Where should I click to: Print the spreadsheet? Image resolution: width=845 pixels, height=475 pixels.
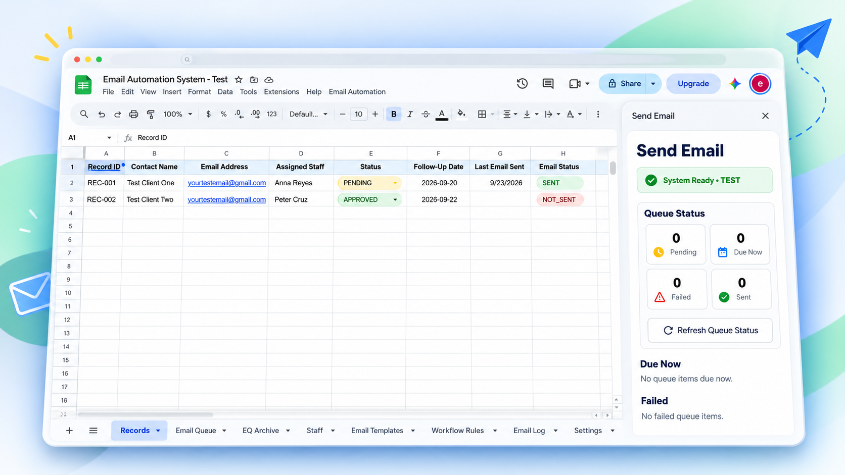133,115
